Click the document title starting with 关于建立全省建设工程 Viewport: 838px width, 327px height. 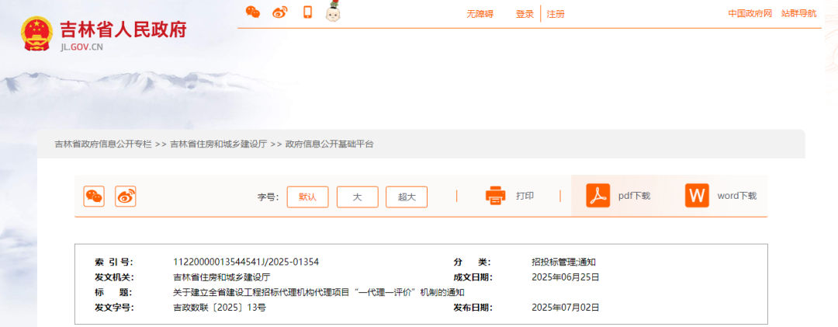(319, 292)
